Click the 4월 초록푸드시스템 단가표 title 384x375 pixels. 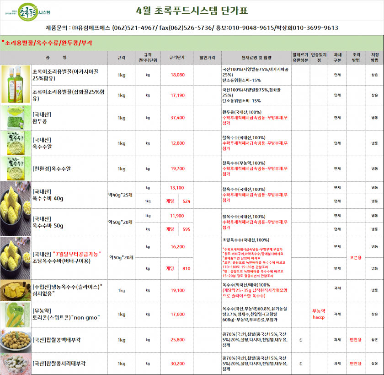(193, 11)
